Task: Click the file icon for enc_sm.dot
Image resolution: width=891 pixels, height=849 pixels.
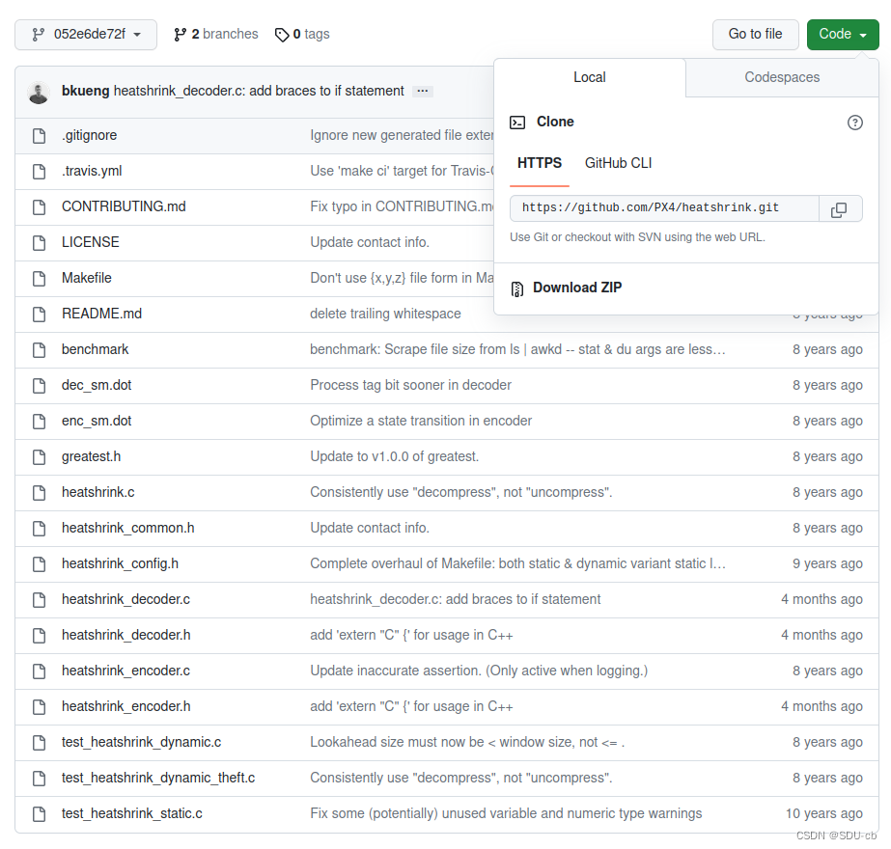Action: 40,422
